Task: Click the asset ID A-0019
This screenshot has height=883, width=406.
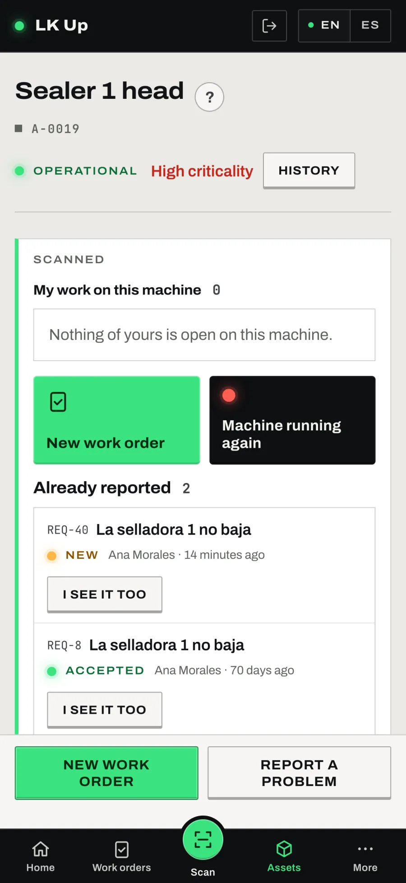Action: coord(55,129)
